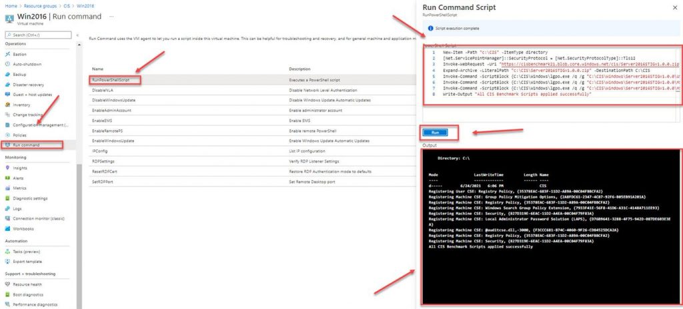Viewport: 683px width, 309px height.
Task: Click 'Restore RDP Authentication mode to defaults' description
Action: (329, 172)
